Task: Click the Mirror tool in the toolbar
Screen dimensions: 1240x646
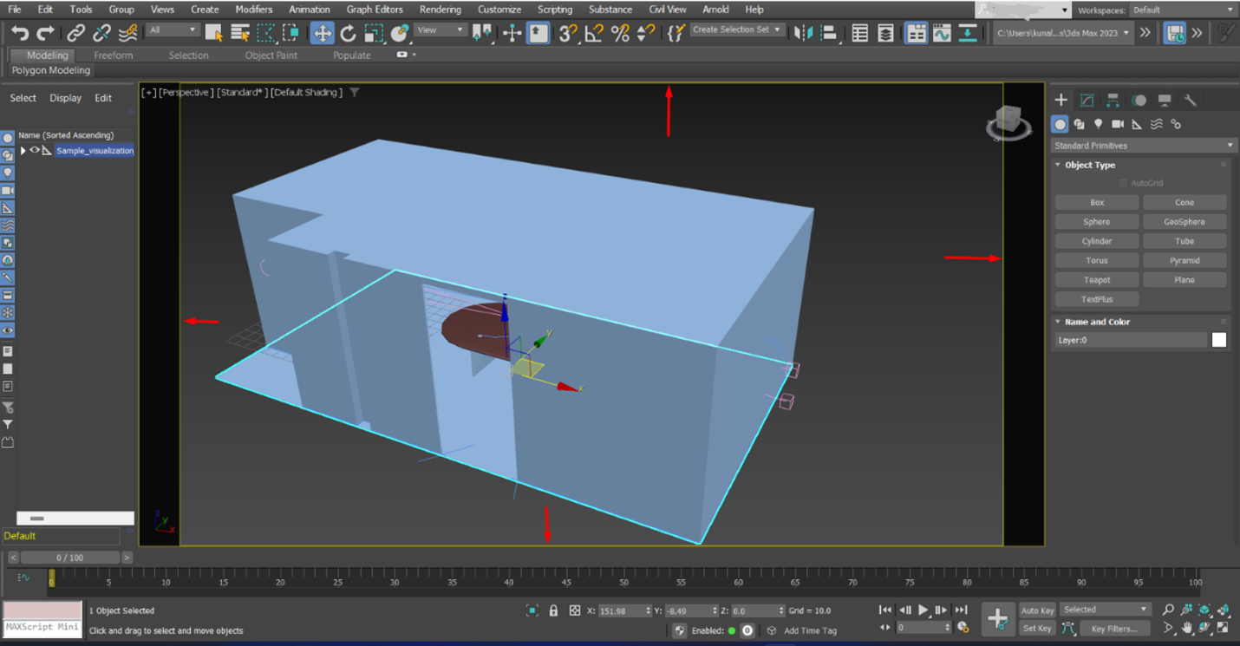Action: click(x=803, y=33)
